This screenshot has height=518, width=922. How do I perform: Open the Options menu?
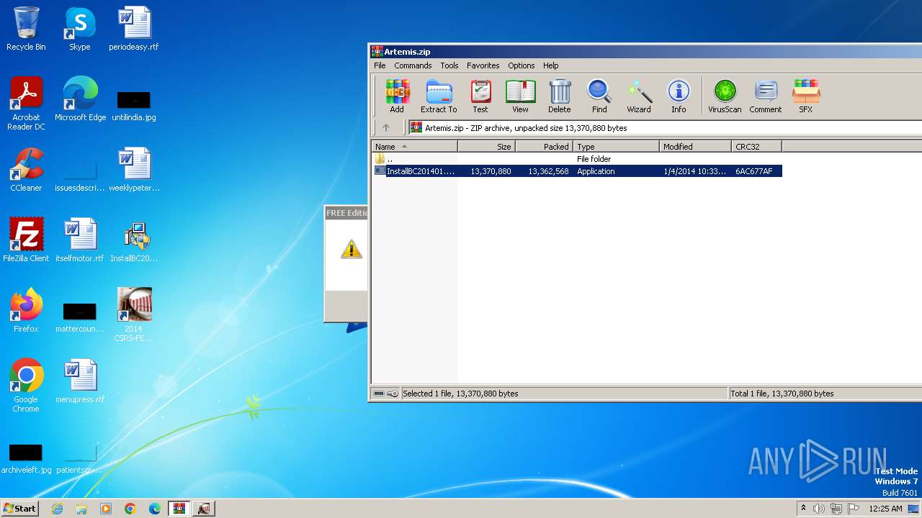[521, 65]
